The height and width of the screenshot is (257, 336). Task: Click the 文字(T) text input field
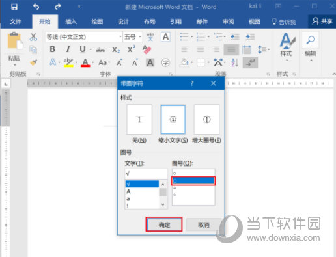146,174
